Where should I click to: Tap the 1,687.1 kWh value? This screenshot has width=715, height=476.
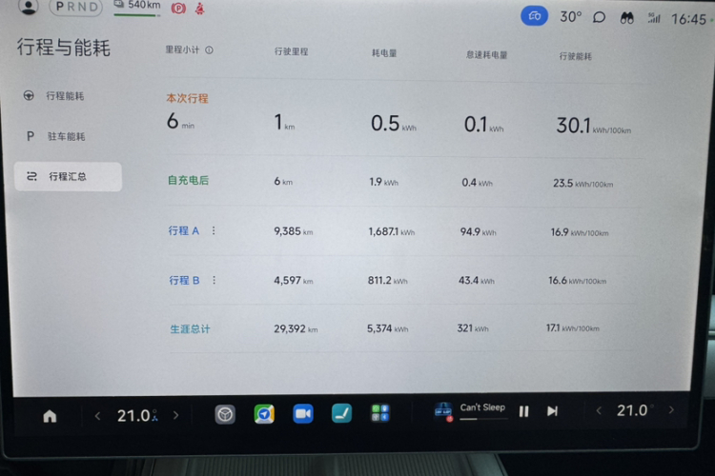(392, 232)
